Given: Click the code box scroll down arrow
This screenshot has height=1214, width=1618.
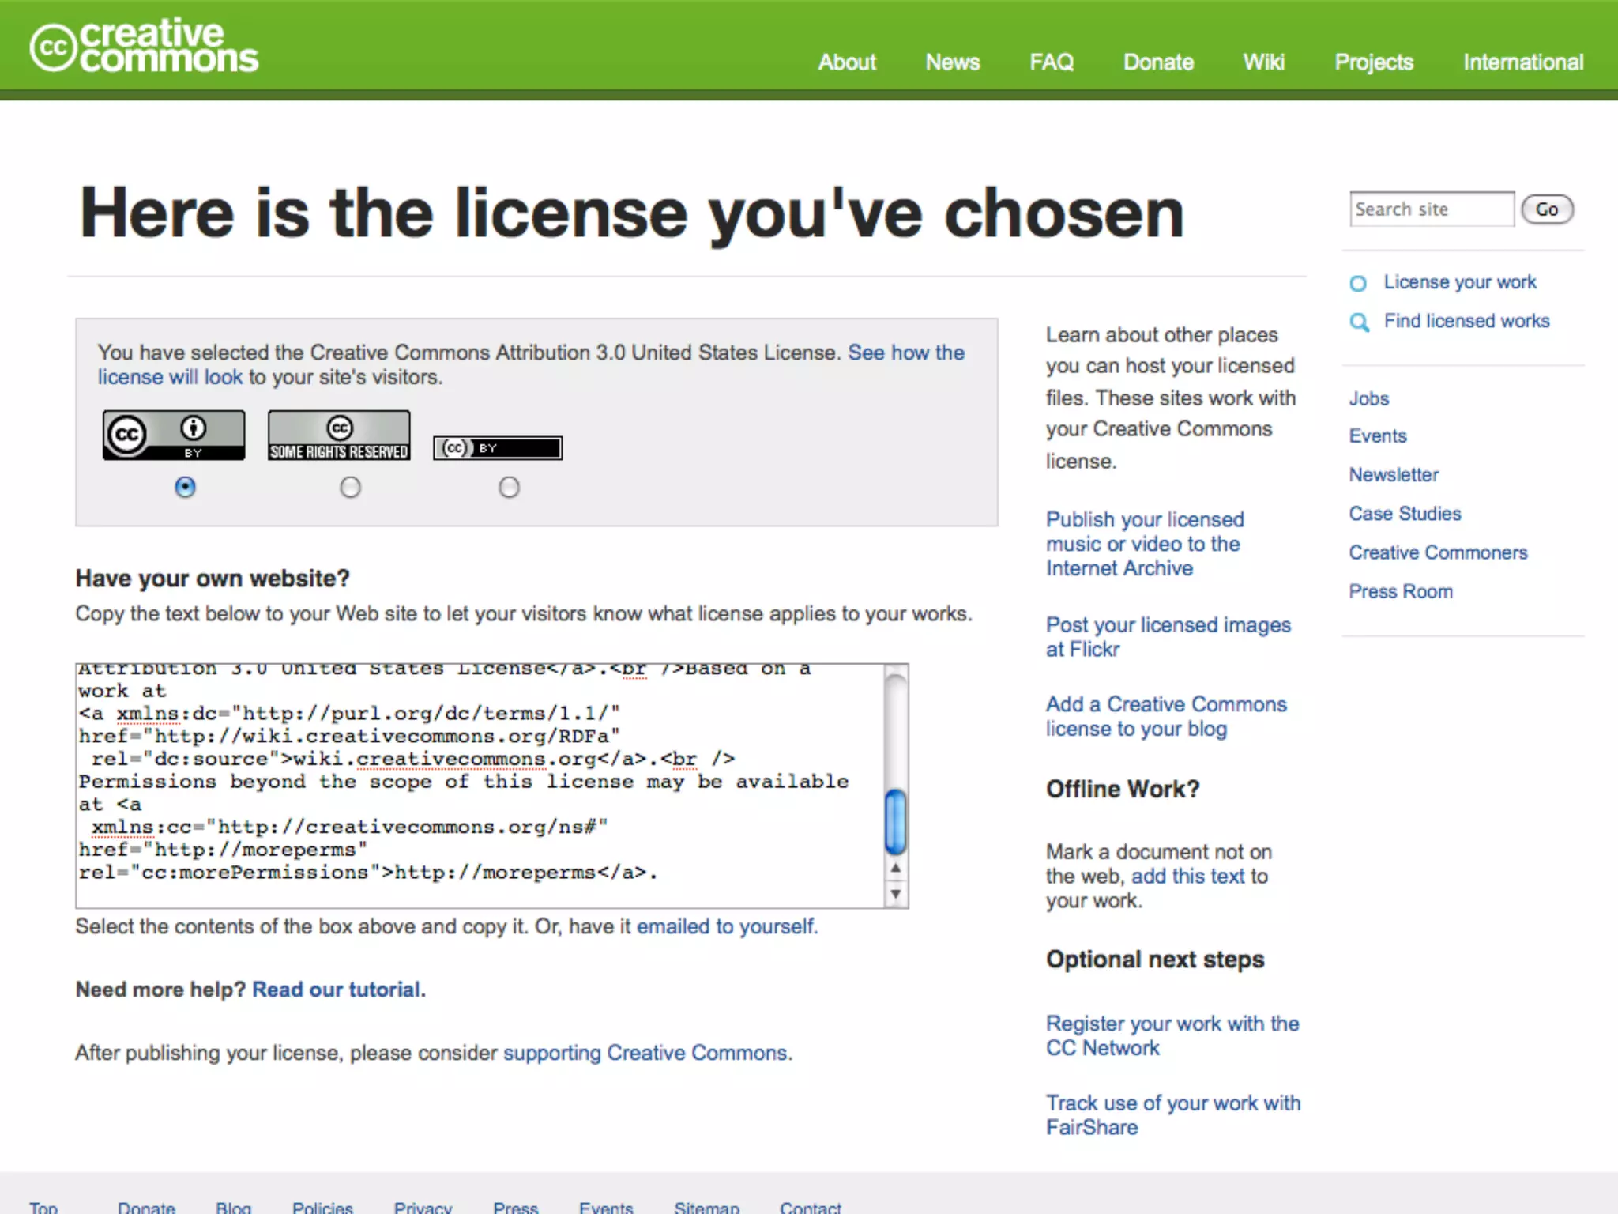Looking at the screenshot, I should click(895, 895).
